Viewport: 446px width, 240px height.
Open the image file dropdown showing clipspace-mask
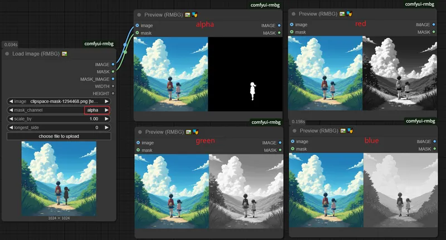click(x=59, y=101)
